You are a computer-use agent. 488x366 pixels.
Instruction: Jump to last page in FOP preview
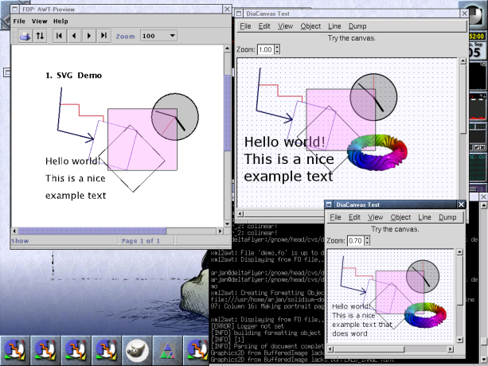coord(103,36)
